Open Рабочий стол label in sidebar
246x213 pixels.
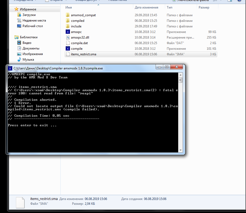point(33,26)
